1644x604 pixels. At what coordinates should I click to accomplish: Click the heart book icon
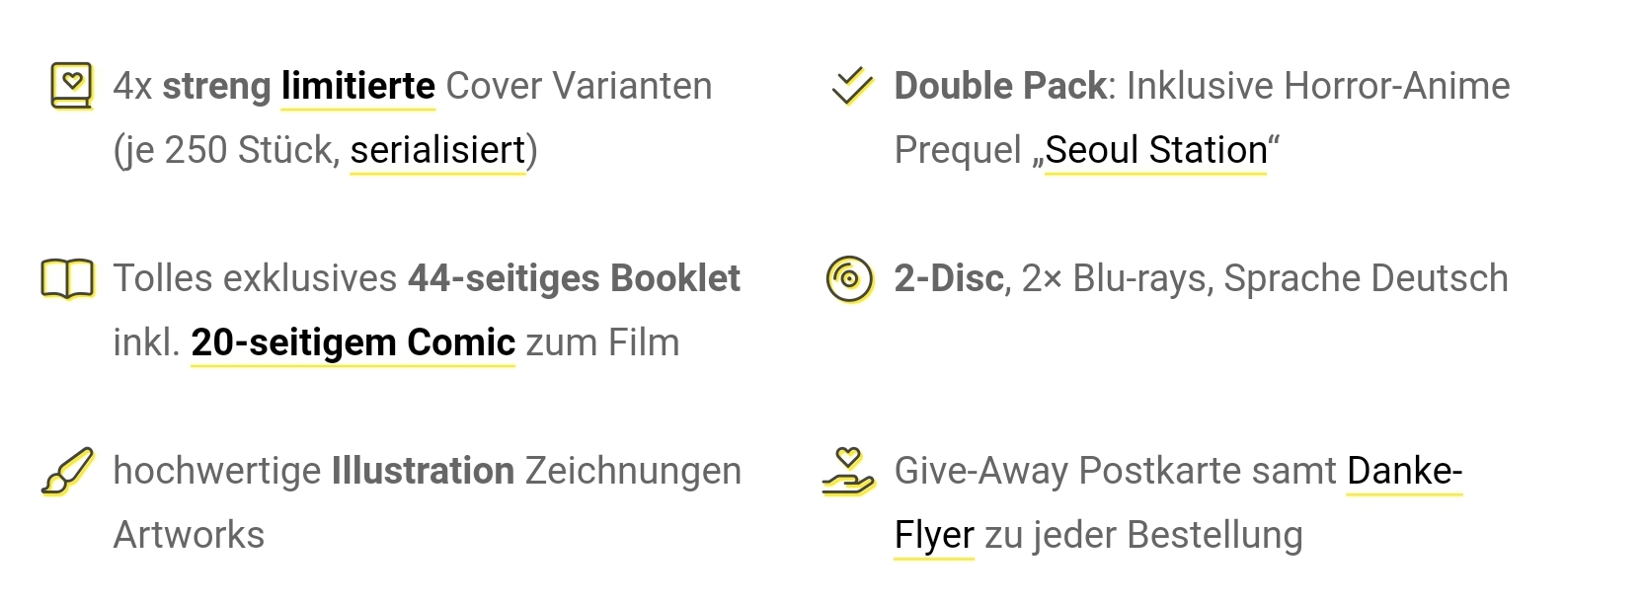71,86
